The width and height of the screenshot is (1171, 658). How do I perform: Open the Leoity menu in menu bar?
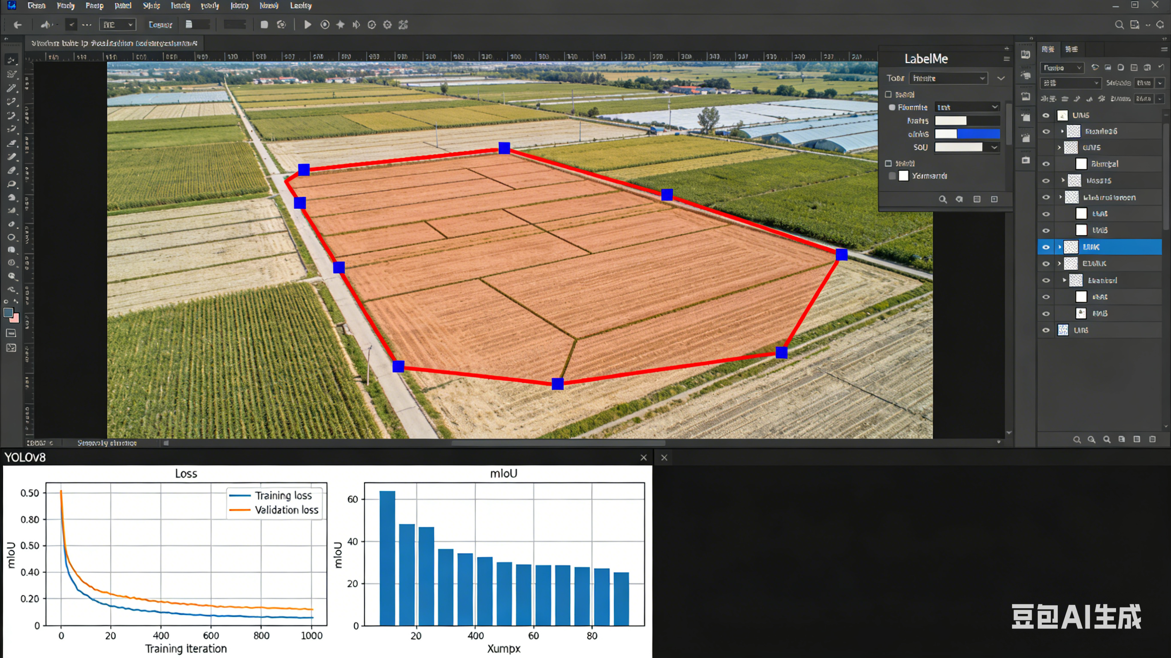301,6
